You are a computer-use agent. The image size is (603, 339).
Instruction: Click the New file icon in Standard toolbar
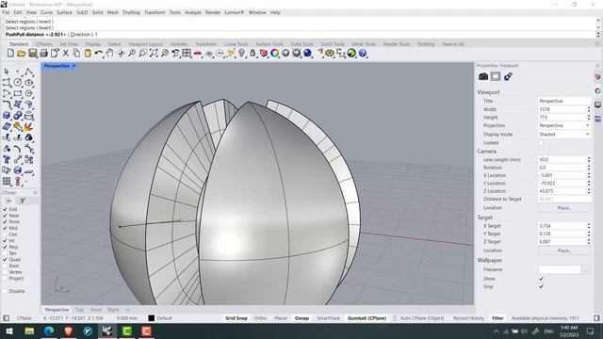[x=10, y=53]
